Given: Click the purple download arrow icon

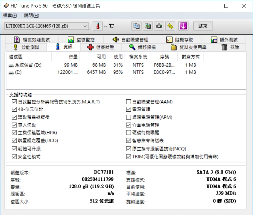Looking at the screenshot, I should 183,26.
